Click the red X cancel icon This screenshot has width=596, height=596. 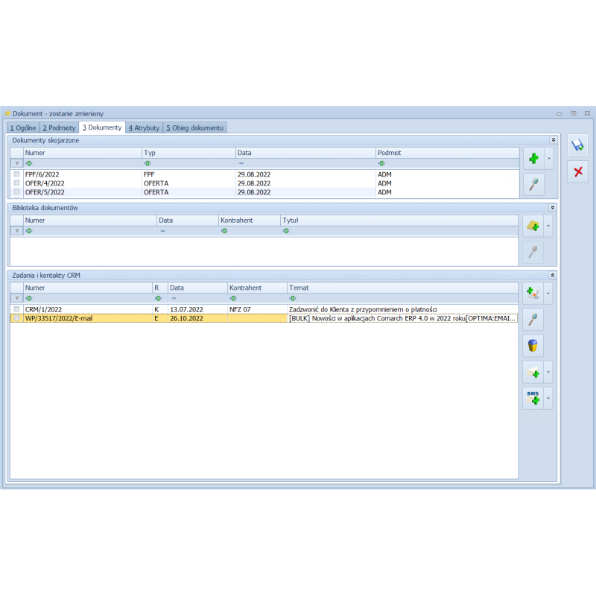click(577, 172)
